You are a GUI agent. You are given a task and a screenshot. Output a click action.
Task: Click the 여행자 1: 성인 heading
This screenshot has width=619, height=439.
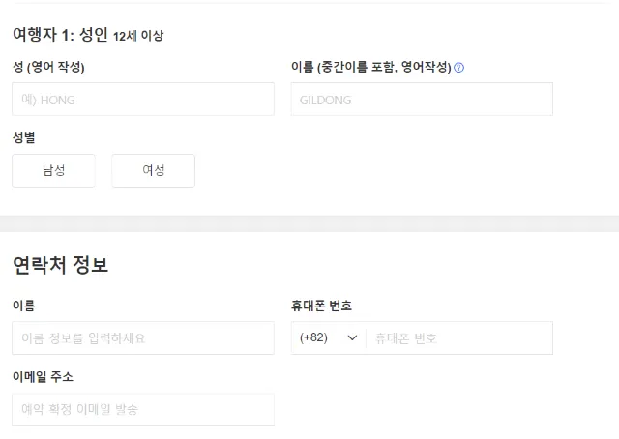click(60, 35)
